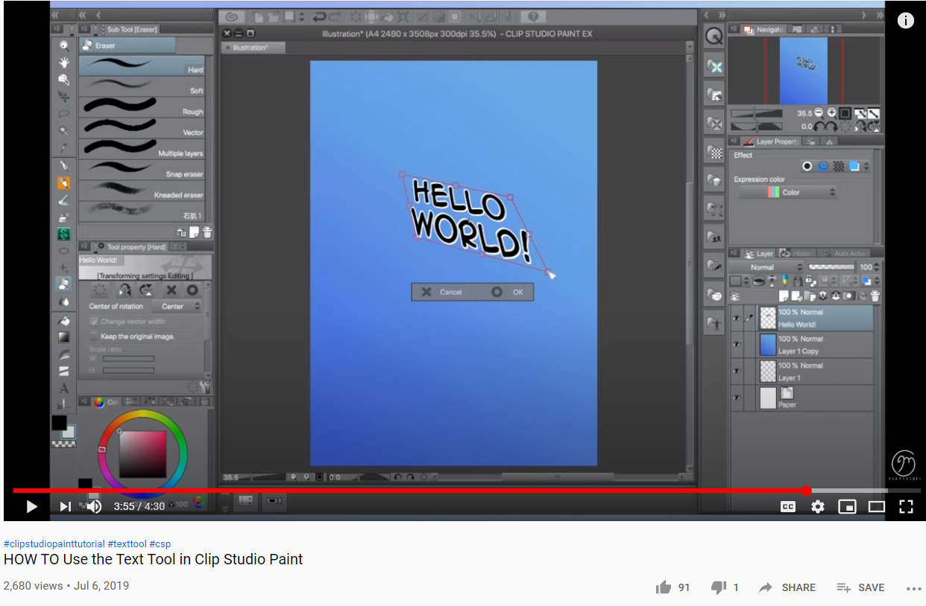Viewport: 926px width, 606px height.
Task: Click the Fill bucket tool in toolbox
Action: tap(64, 321)
